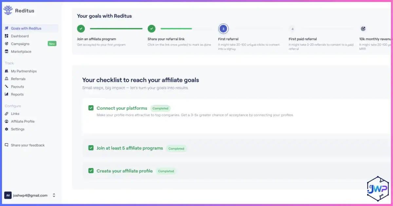Click the completed check circle for Share your referral link
393x206 pixels.
click(151, 29)
